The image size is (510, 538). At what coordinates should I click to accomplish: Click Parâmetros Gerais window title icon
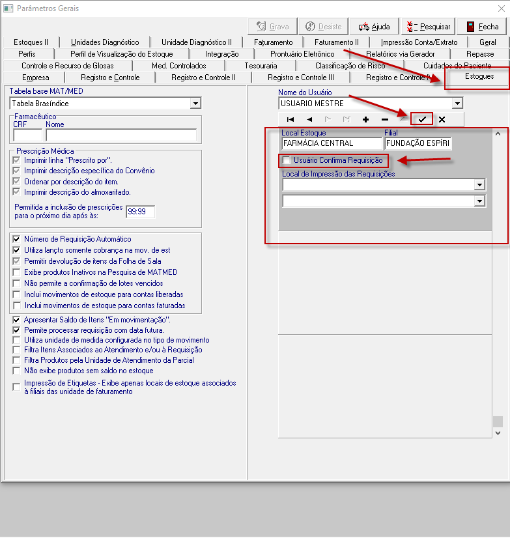coord(8,8)
